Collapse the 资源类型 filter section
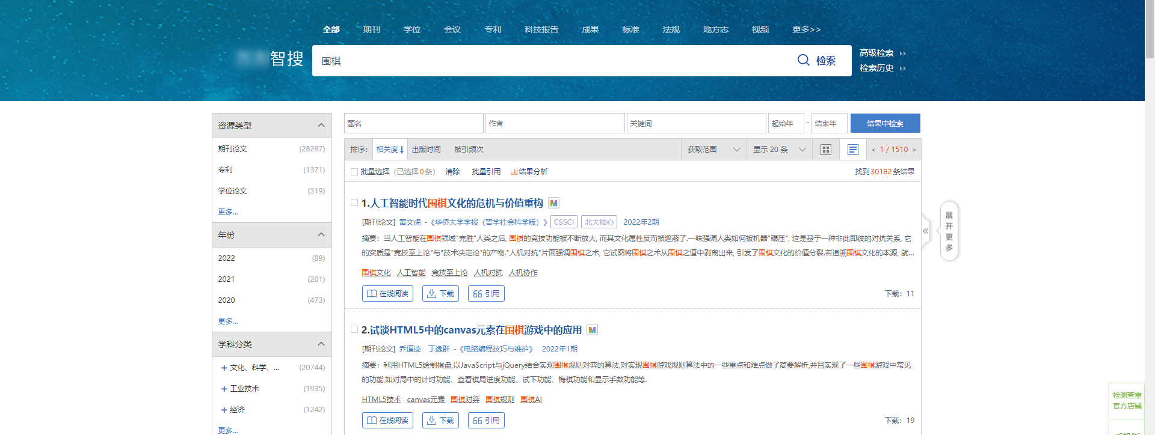This screenshot has width=1155, height=435. coord(321,126)
